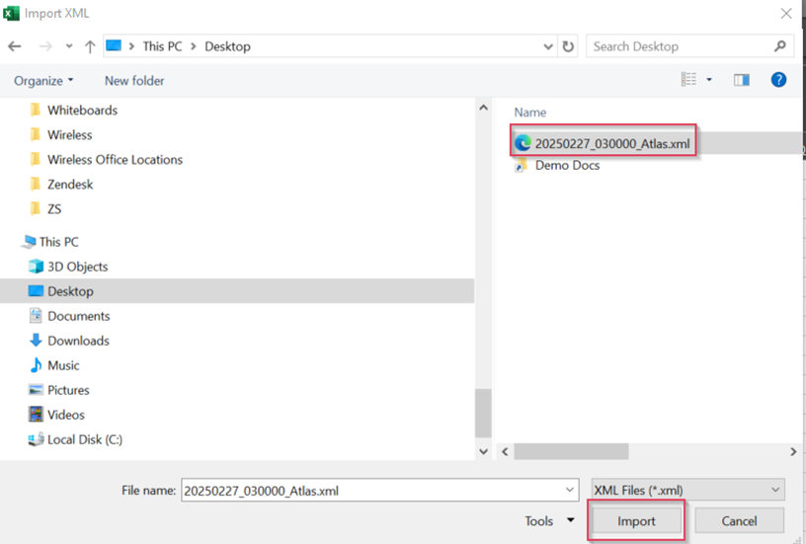Image resolution: width=806 pixels, height=544 pixels.
Task: Click the Refresh button beside address bar
Action: (568, 46)
